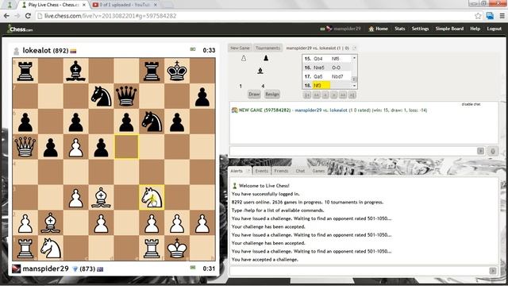Resign the game
Viewport: 508px width, 286px height.
pyautogui.click(x=271, y=95)
